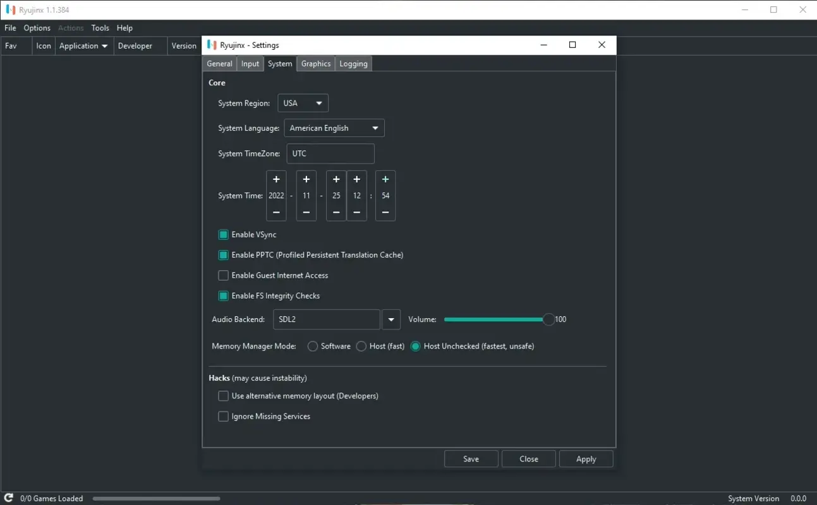The height and width of the screenshot is (505, 817).
Task: Click the Volume slider handle
Action: (x=548, y=319)
